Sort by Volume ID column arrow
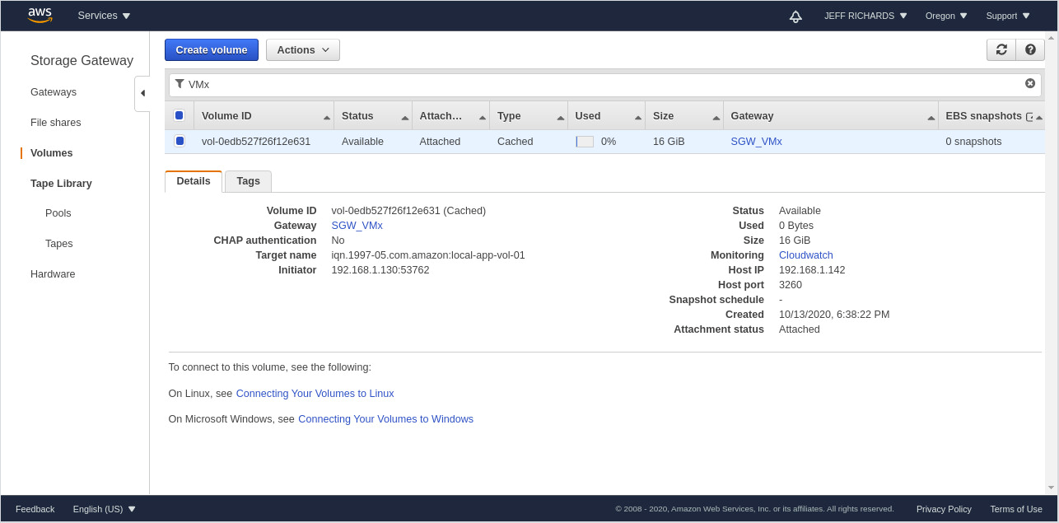Image resolution: width=1059 pixels, height=523 pixels. point(327,117)
